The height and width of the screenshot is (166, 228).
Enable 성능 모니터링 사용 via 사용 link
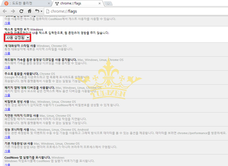pyautogui.click(x=7, y=137)
